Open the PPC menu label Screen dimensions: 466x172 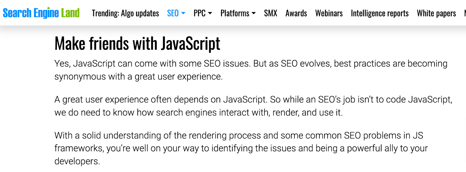pyautogui.click(x=200, y=13)
